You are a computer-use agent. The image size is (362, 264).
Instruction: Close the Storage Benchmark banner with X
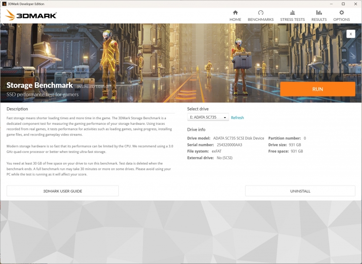[350, 34]
